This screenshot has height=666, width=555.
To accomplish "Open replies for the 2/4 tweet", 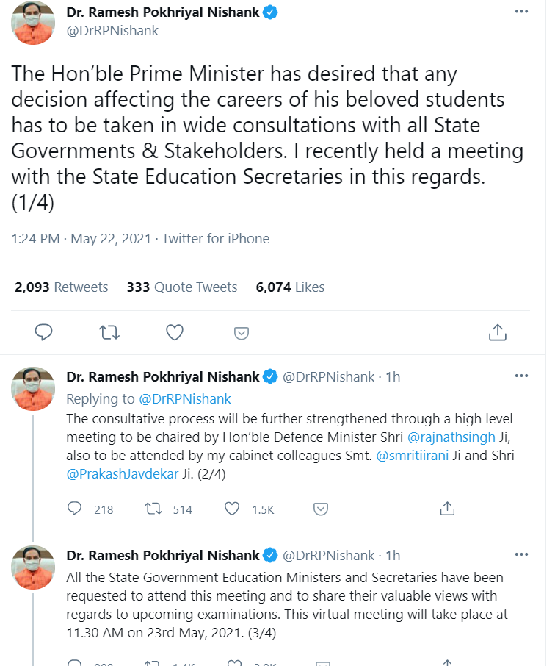I will (x=74, y=509).
